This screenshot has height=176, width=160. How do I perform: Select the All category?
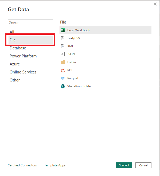tap(12, 32)
